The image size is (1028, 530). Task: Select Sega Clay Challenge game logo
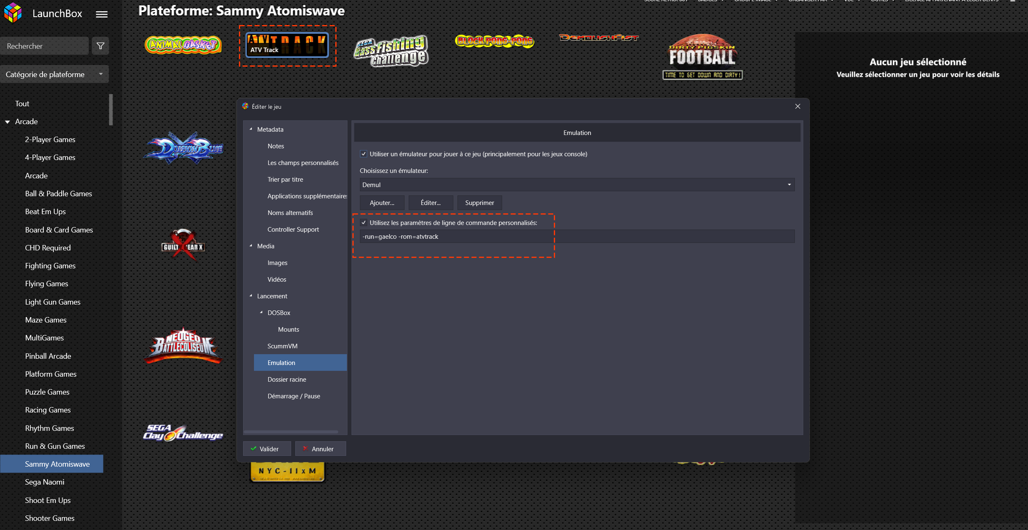(183, 432)
